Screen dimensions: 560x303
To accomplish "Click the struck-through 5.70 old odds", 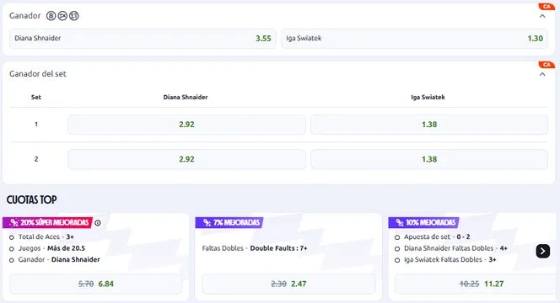I will pyautogui.click(x=86, y=284).
